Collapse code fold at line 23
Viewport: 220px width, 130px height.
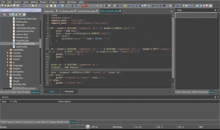point(50,75)
